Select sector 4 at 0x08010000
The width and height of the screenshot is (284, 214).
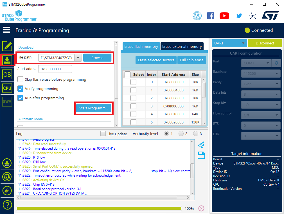133,114
